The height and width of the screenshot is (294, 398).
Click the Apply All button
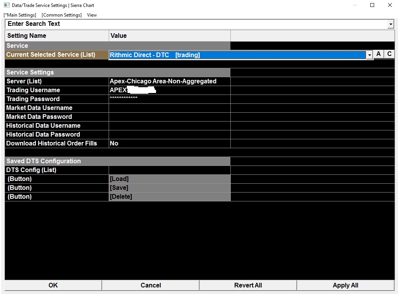click(x=346, y=286)
